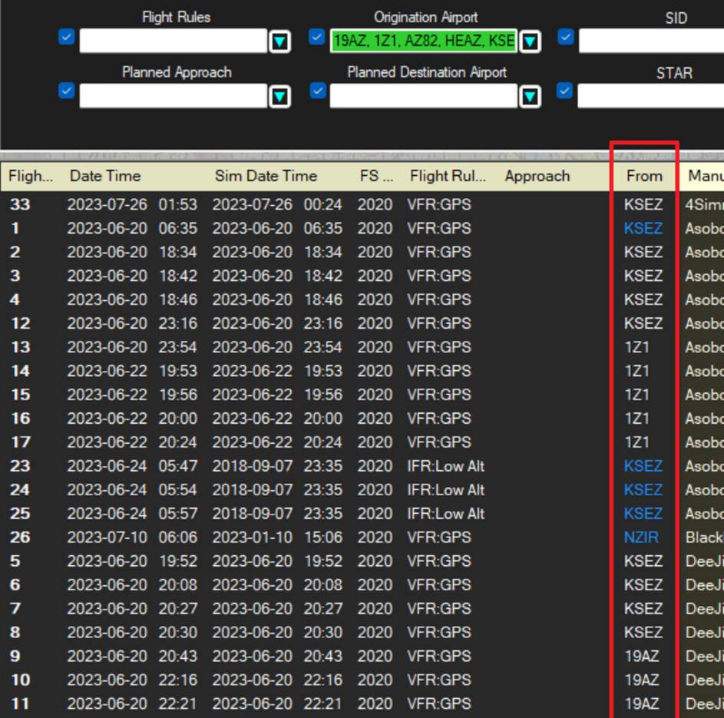The image size is (724, 718).
Task: Click the empty SID filter field
Action: click(651, 41)
